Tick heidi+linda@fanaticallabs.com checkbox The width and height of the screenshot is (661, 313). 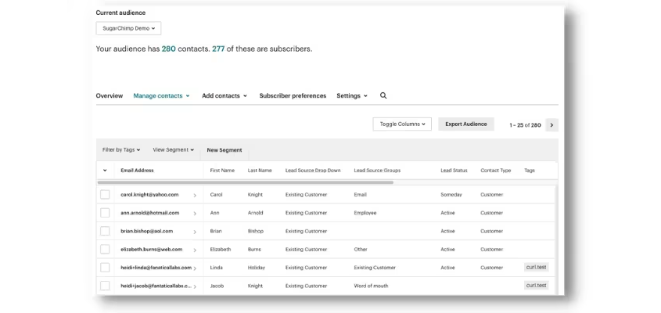(x=105, y=268)
